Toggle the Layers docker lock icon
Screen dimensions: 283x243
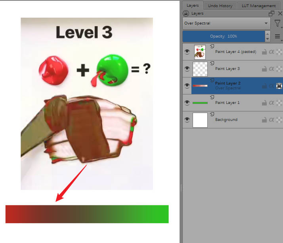pos(186,13)
